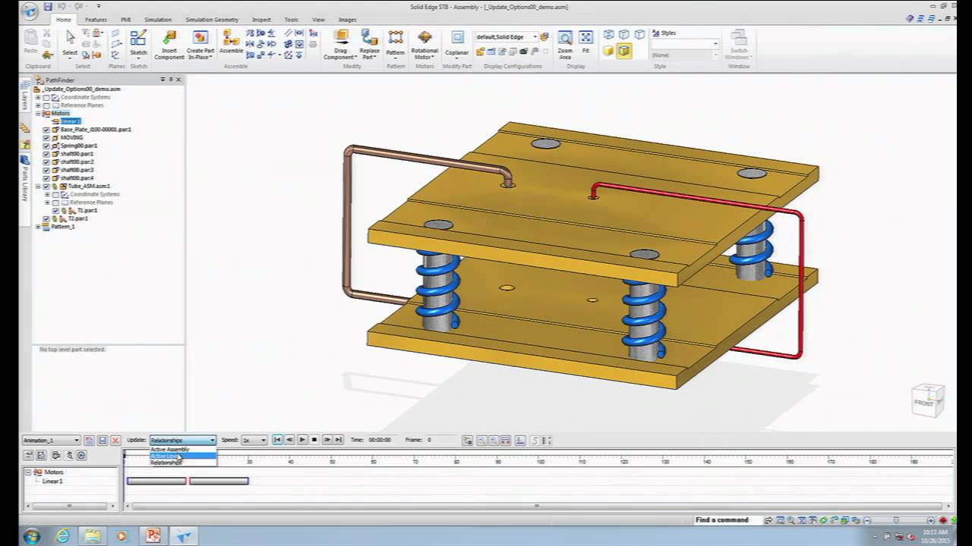The width and height of the screenshot is (972, 546).
Task: Hide shaft00.par:1 via its checkbox
Action: click(x=46, y=154)
